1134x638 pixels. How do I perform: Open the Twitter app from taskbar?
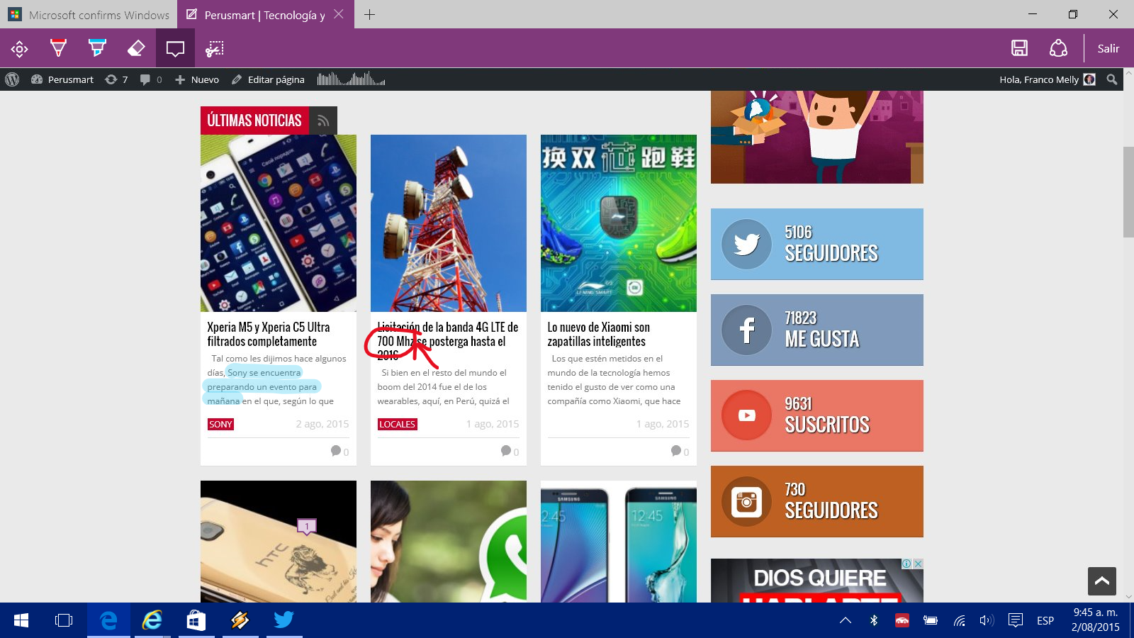pos(284,620)
